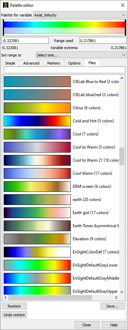Switch to the Simple tab
128x330 pixels.
10,63
